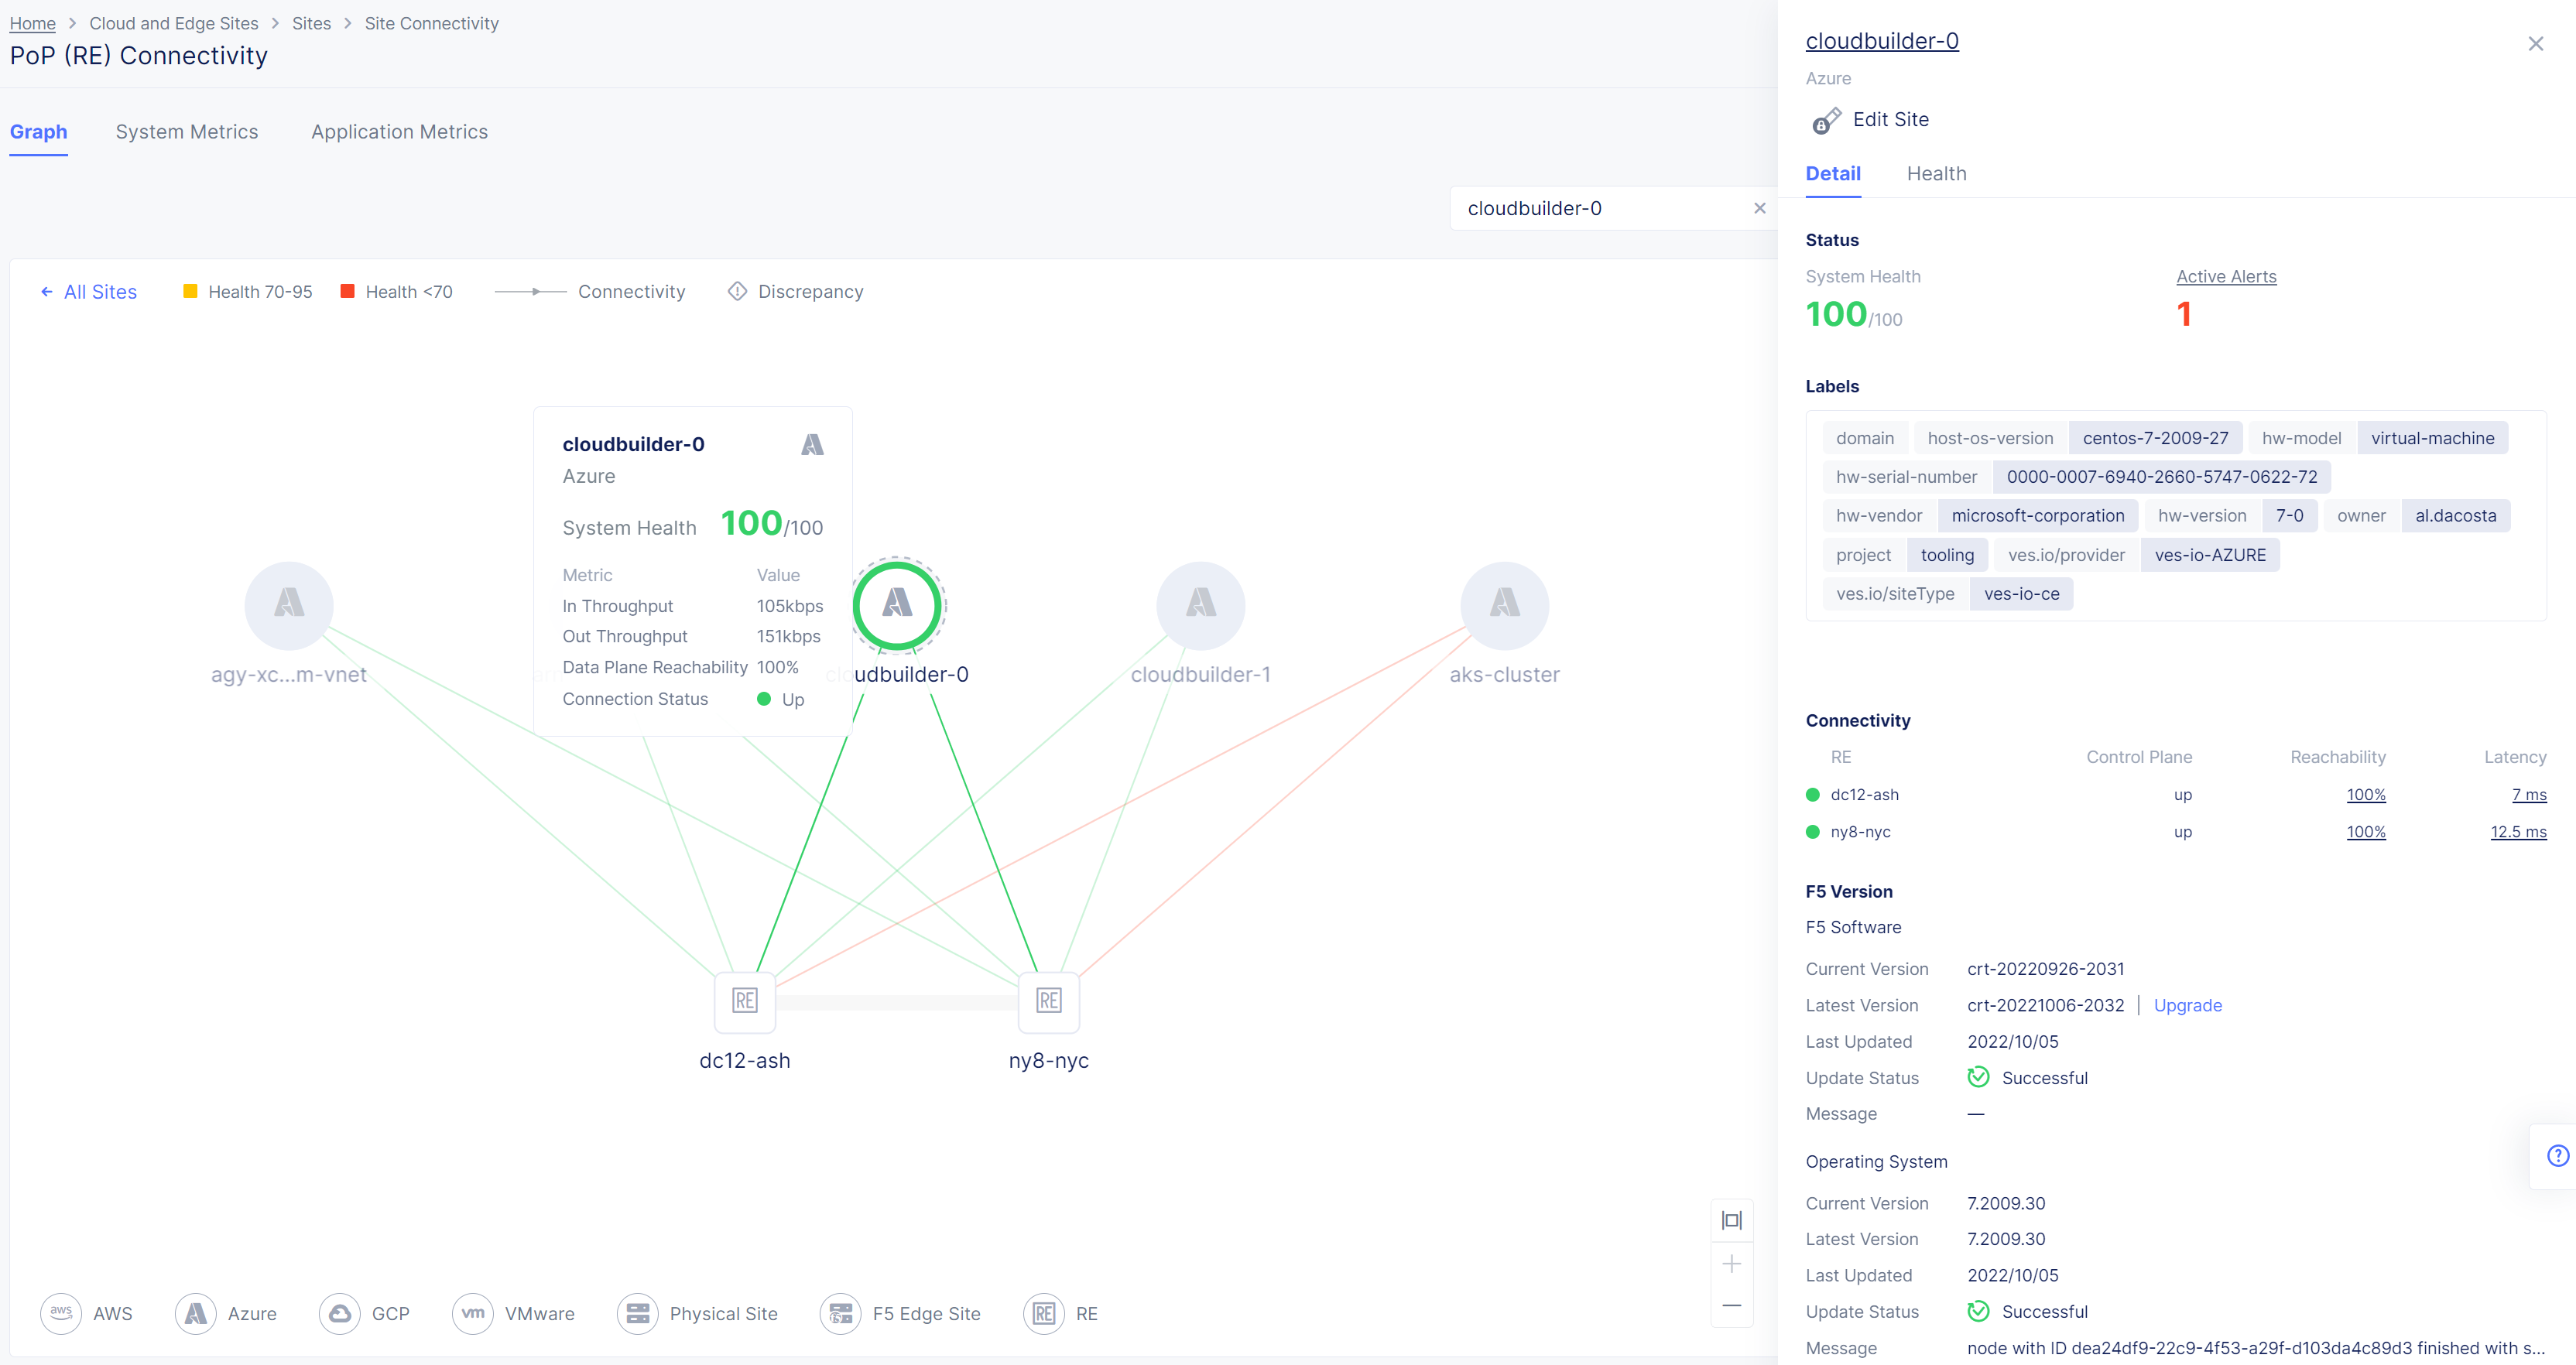Viewport: 2576px width, 1365px height.
Task: Select the dc12-ash RE node
Action: click(745, 1001)
